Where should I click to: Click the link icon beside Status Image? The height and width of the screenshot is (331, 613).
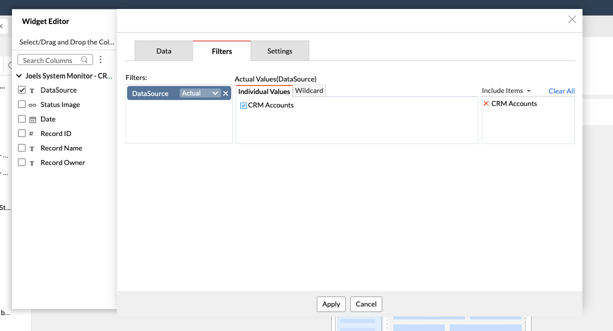[x=32, y=105]
